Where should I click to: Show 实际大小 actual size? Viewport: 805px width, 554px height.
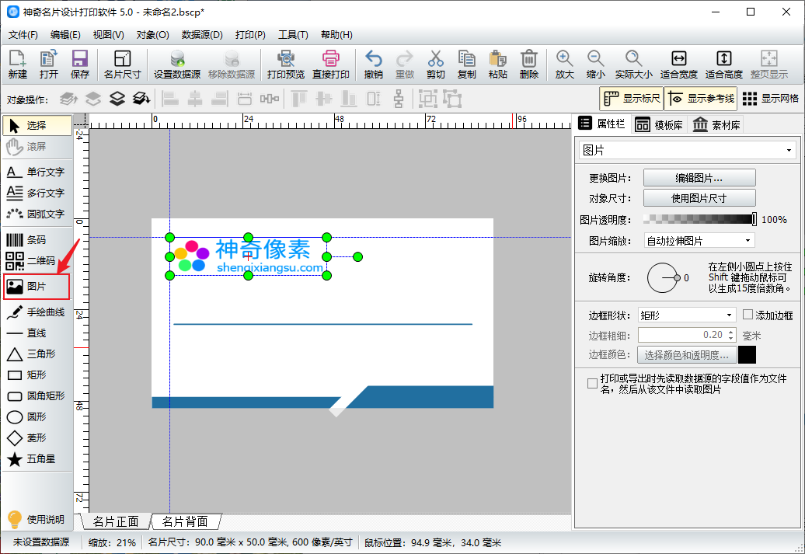(633, 64)
